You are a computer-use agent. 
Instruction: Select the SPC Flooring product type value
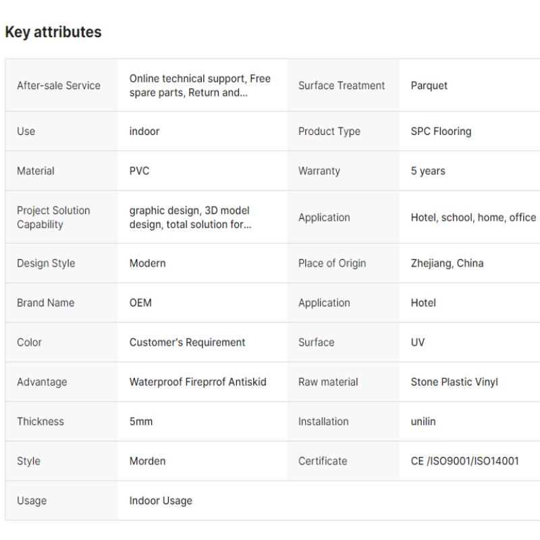[441, 131]
